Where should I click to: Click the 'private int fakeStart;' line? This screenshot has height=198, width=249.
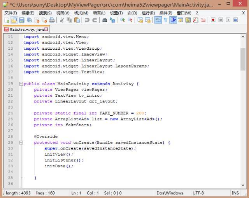coord(63,125)
